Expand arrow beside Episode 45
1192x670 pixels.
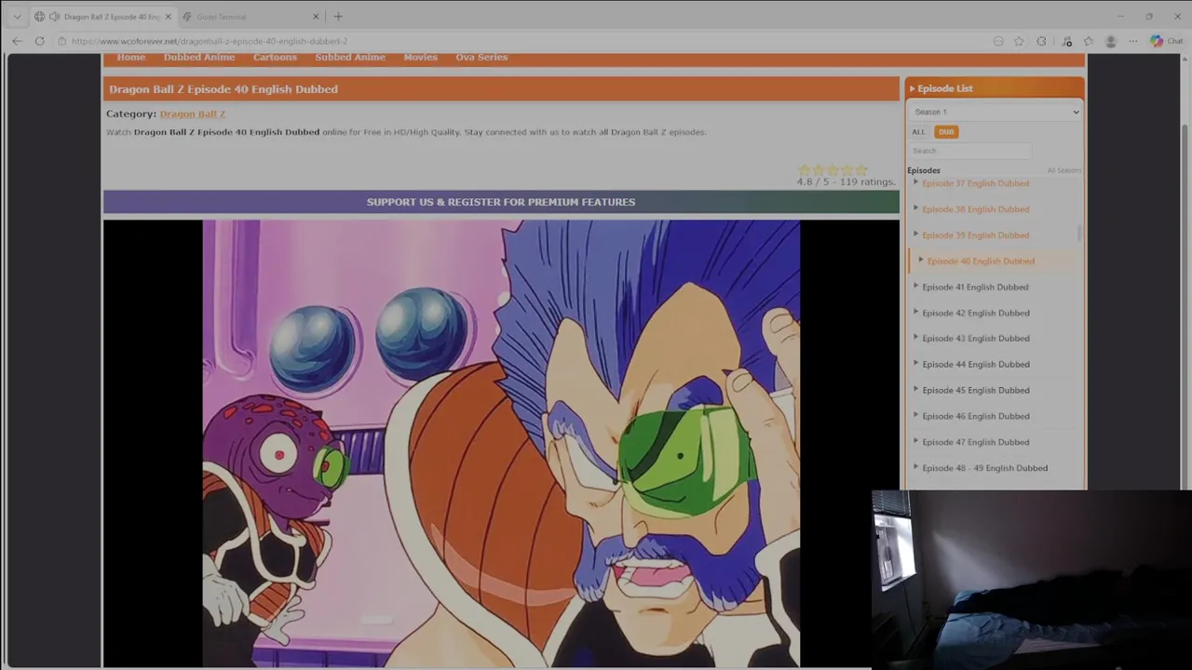[916, 389]
